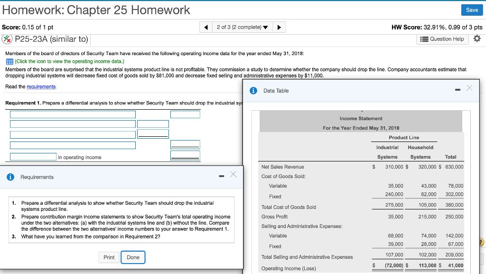Click the Done button in Requirements
Screen dimensions: 486x274
(133, 257)
